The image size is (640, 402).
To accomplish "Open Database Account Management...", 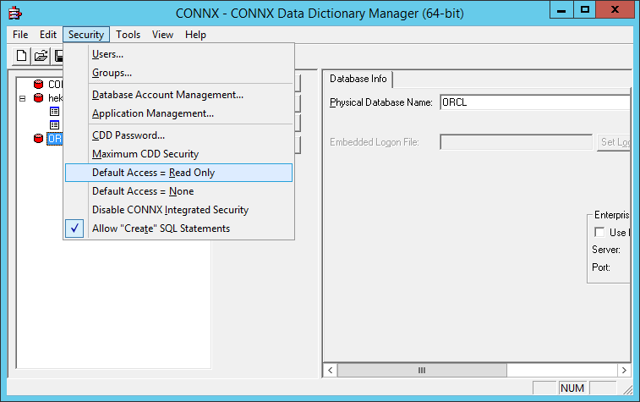I will 178,95.
